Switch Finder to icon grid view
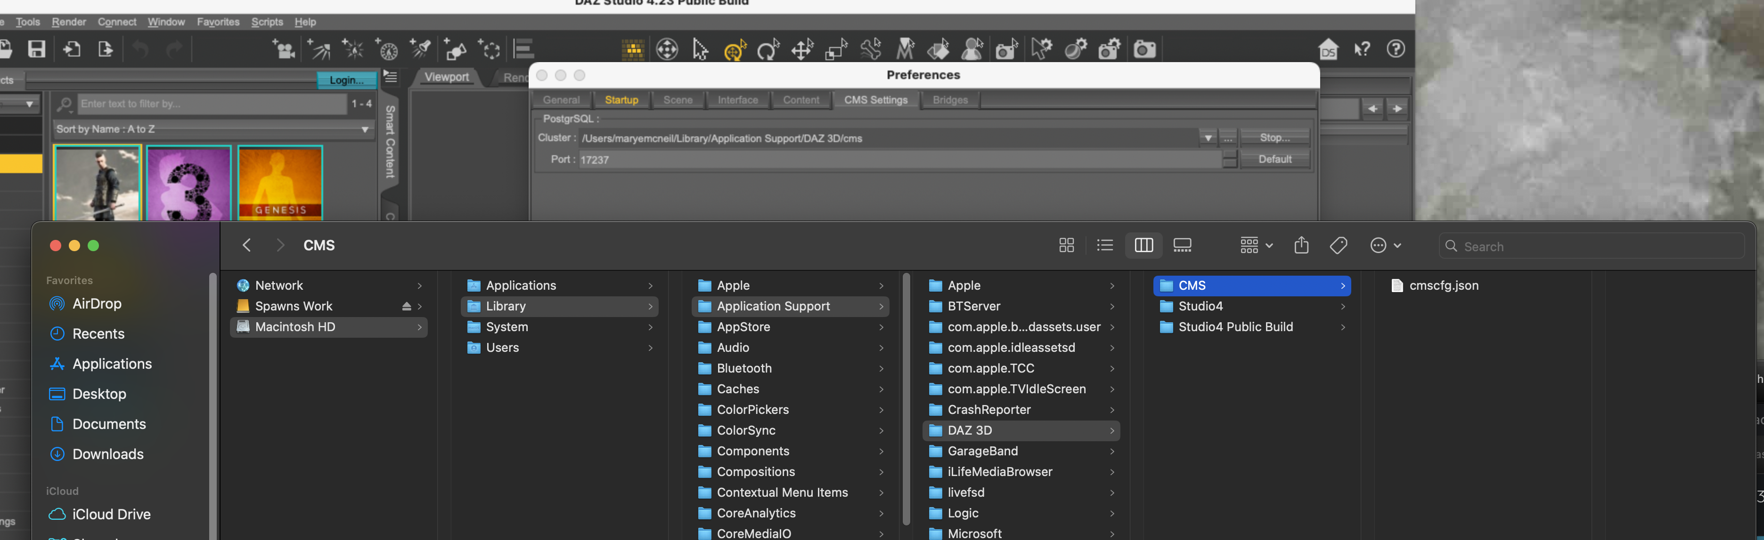Viewport: 1764px width, 540px height. (x=1066, y=246)
